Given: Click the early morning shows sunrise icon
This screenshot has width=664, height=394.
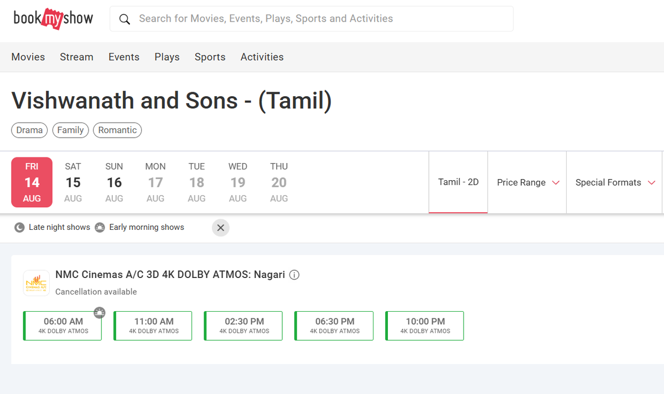Looking at the screenshot, I should [100, 228].
